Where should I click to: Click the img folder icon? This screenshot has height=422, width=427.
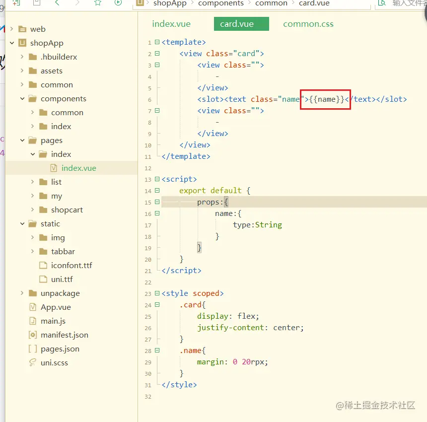(43, 237)
